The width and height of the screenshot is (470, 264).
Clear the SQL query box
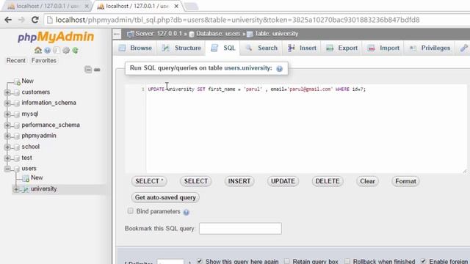pyautogui.click(x=367, y=181)
